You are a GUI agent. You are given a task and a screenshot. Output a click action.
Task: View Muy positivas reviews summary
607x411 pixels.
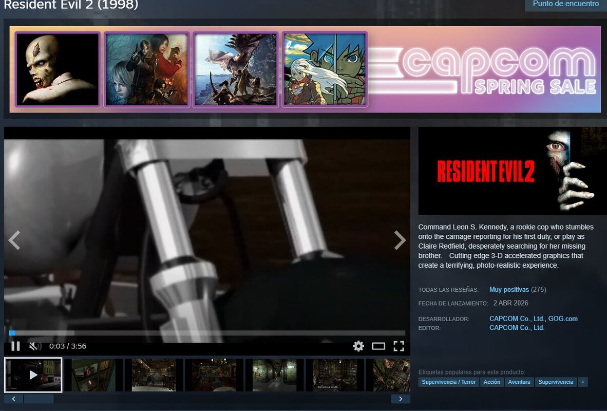point(508,289)
